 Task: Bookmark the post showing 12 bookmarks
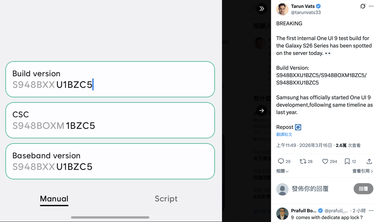click(347, 161)
